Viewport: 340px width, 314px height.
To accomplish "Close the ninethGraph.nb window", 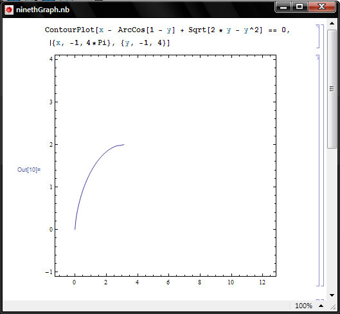I will click(x=321, y=7).
